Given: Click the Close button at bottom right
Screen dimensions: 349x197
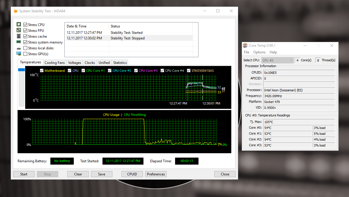Looking at the screenshot, I should [x=225, y=174].
